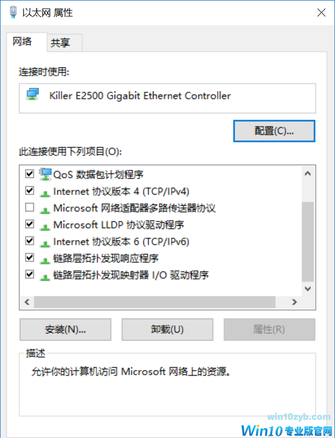Click the 链路层拓扑发现响应程序 icon
Image resolution: width=335 pixels, height=438 pixels.
pyautogui.click(x=46, y=258)
